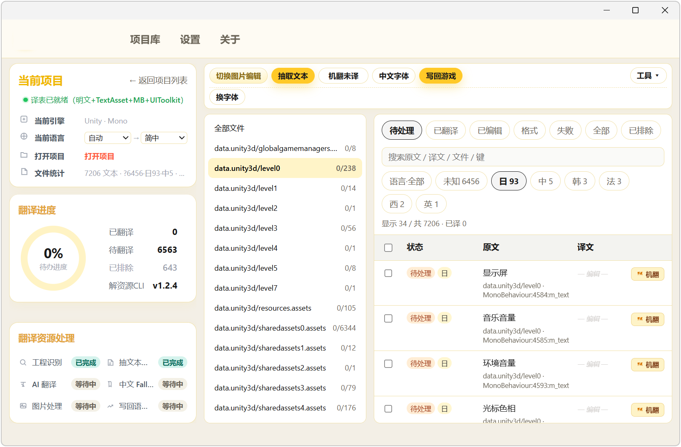Image resolution: width=681 pixels, height=447 pixels.
Task: Click the 中文字体 button
Action: point(394,76)
